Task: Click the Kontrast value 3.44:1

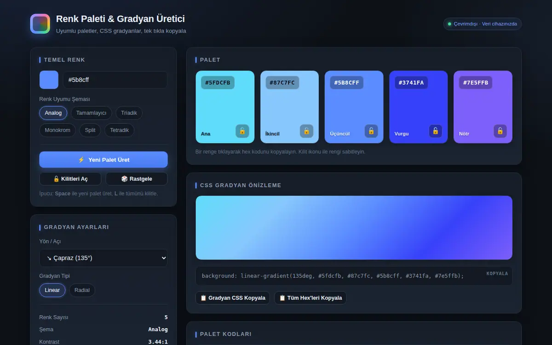Action: coord(158,342)
